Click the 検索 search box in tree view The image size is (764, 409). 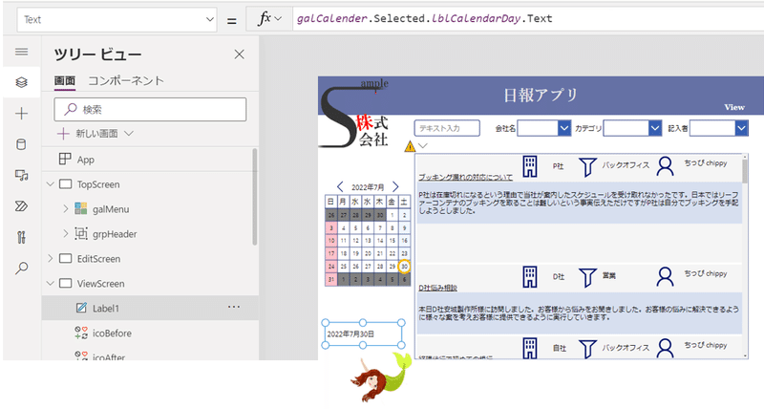click(150, 110)
